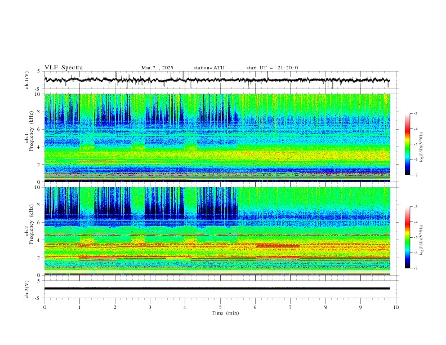Click the "8" kHz tick on ch.1 frequency axis
This screenshot has height=345, width=446.
point(39,112)
